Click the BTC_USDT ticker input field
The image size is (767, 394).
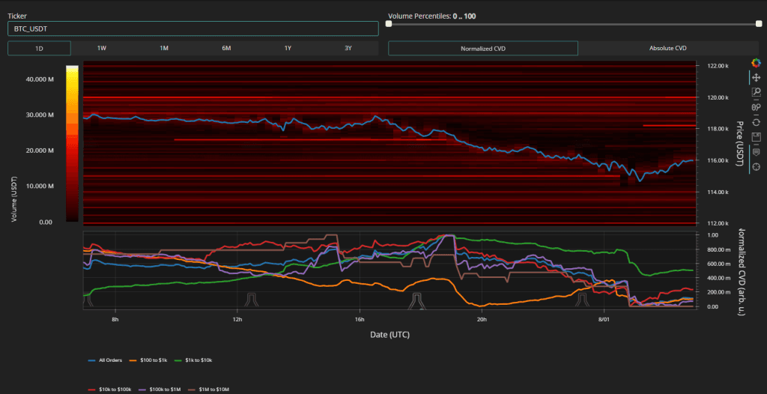193,28
